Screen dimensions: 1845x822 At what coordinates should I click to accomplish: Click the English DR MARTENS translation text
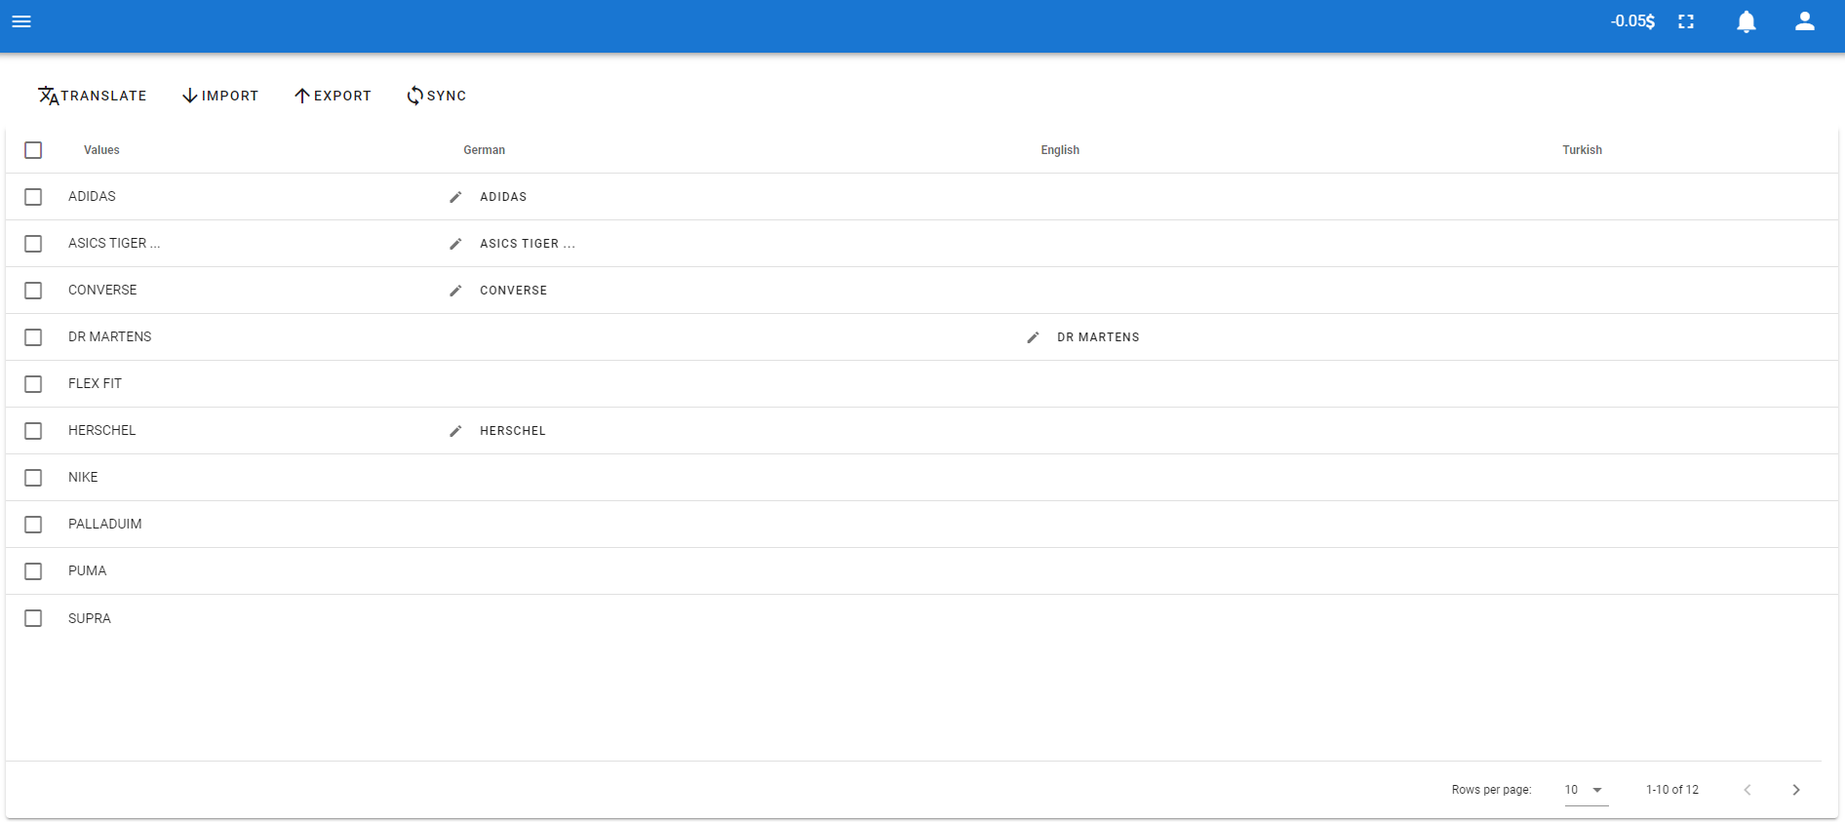click(1098, 337)
